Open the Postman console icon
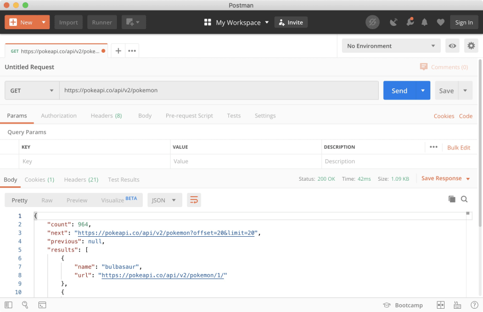 42,305
